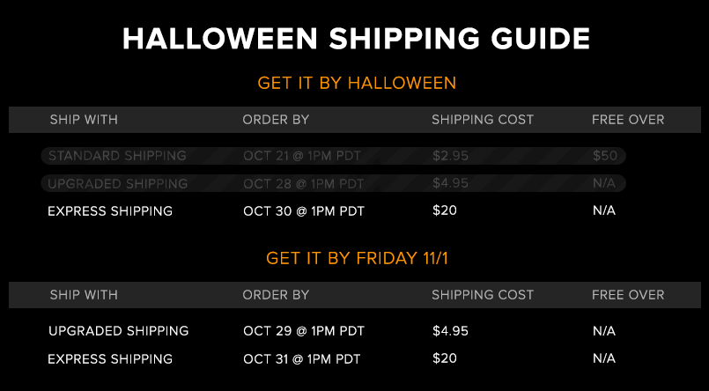The image size is (709, 391).
Task: Select the Get It By Halloween heading
Action: 357,83
